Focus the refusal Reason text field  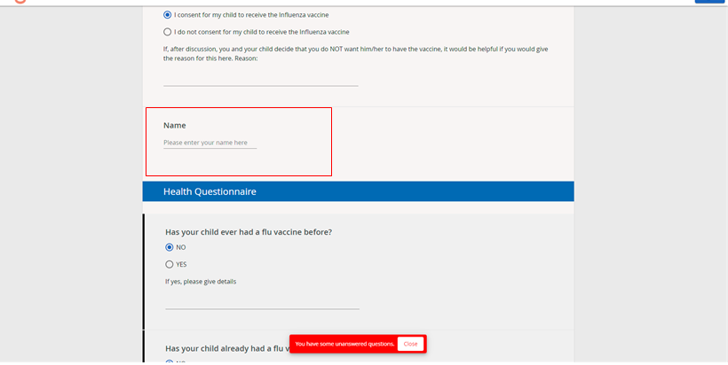click(x=260, y=80)
